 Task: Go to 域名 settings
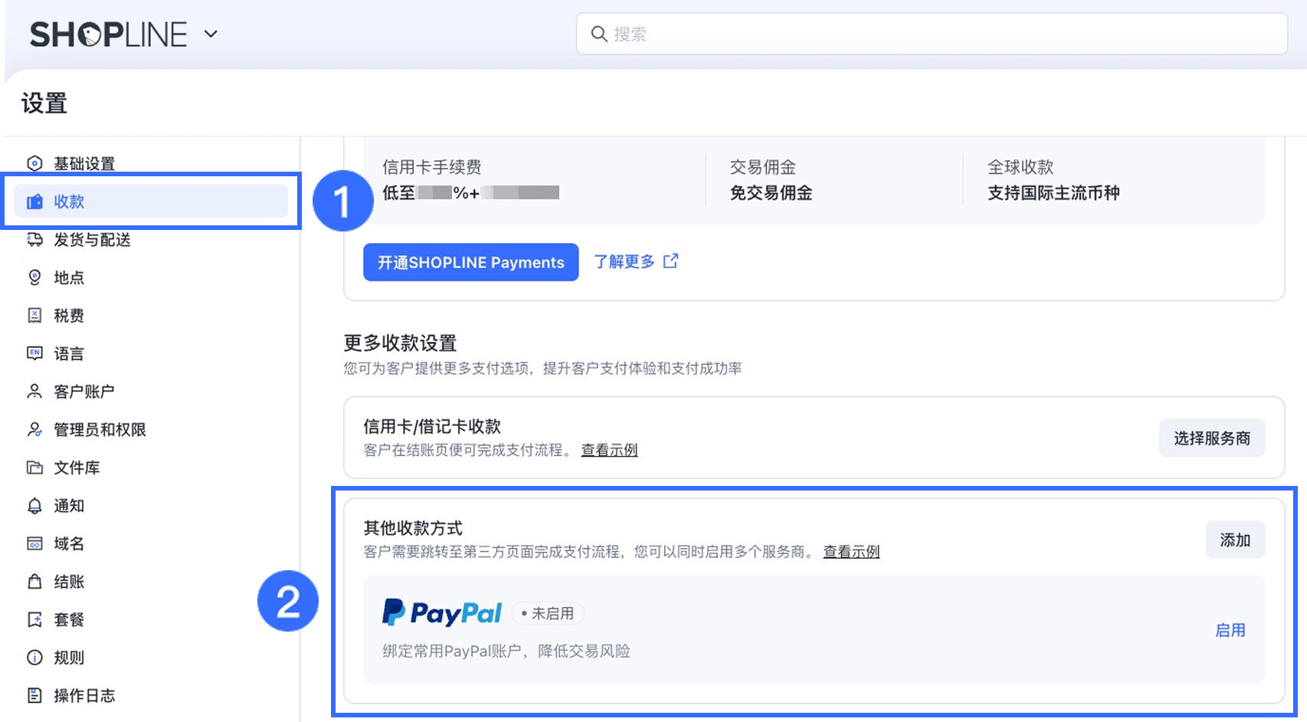pos(69,543)
